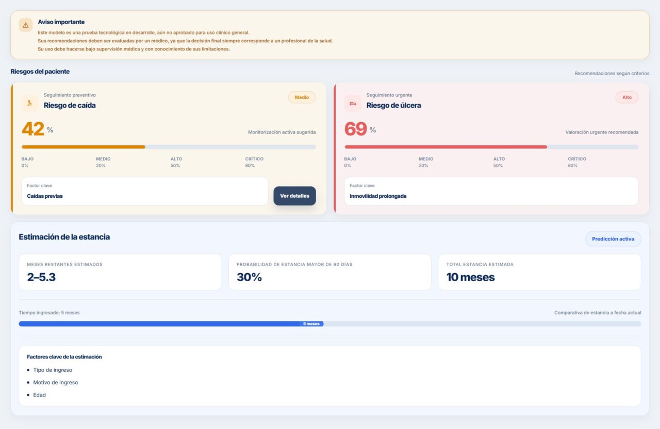The height and width of the screenshot is (429, 660).
Task: Click the bed icon for Riesgo de úlcera
Action: coord(353,103)
